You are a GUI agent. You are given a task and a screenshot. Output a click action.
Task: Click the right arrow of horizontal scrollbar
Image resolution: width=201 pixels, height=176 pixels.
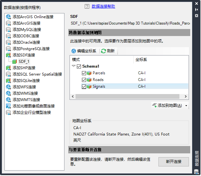tap(186, 97)
